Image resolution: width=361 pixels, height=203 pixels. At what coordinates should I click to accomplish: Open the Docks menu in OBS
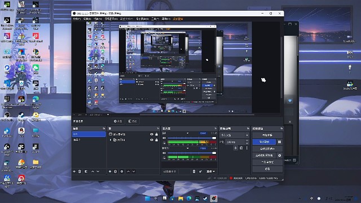pyautogui.click(x=111, y=19)
